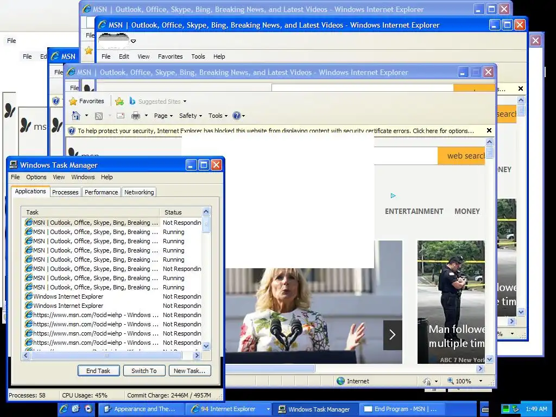Select the first MSN task marked Not Responding
Image resolution: width=556 pixels, height=417 pixels.
point(113,223)
